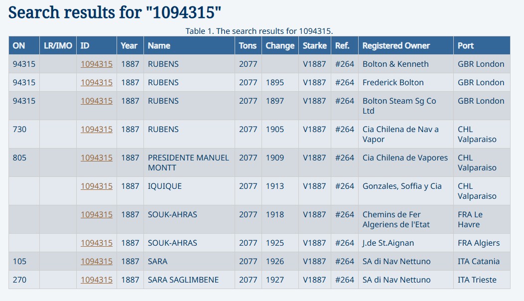The image size is (524, 301).
Task: Click the Change column header
Action: (x=280, y=45)
